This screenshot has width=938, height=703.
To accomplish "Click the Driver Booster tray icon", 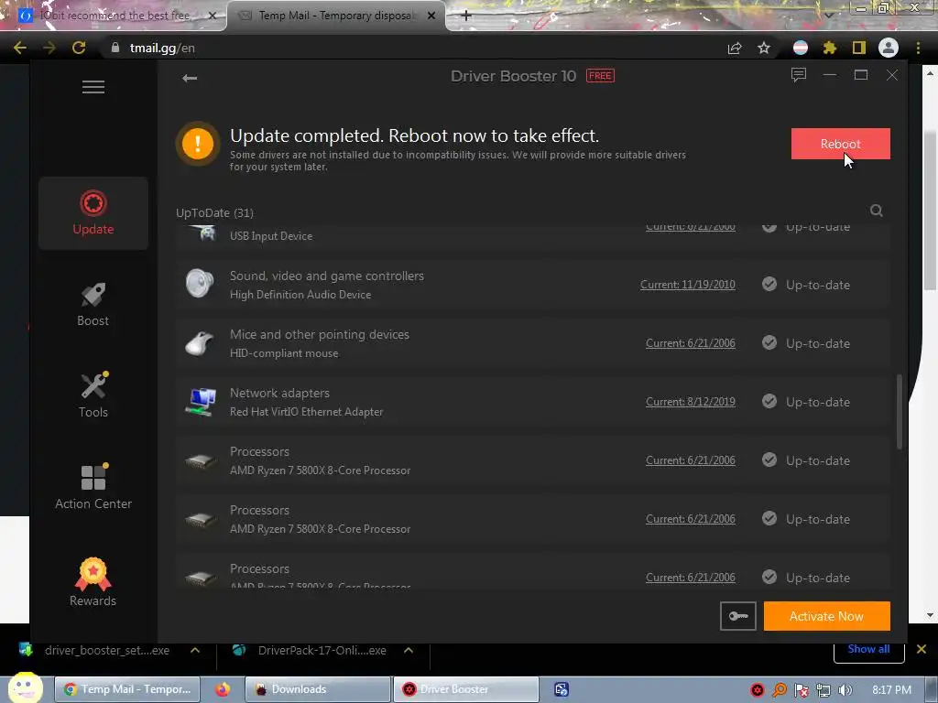I will click(x=758, y=690).
